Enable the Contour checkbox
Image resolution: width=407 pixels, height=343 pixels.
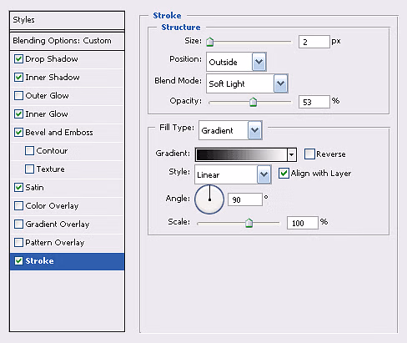[29, 151]
